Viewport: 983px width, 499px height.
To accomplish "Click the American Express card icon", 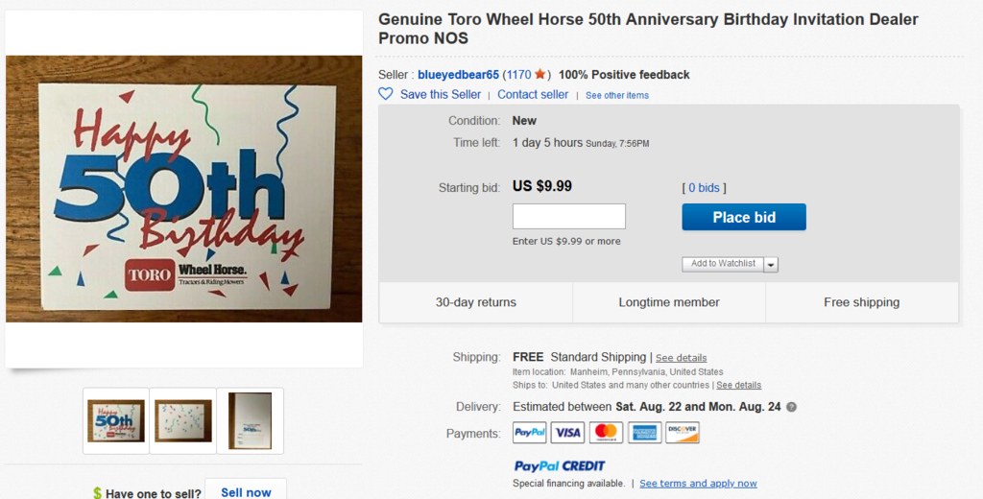I will [x=644, y=433].
